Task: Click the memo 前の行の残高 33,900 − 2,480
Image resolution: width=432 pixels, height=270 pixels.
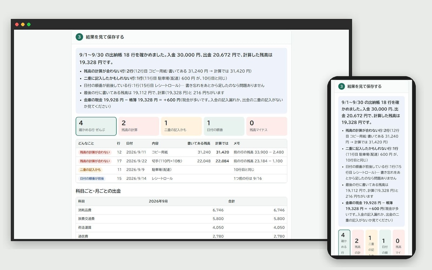Action: click(x=258, y=152)
